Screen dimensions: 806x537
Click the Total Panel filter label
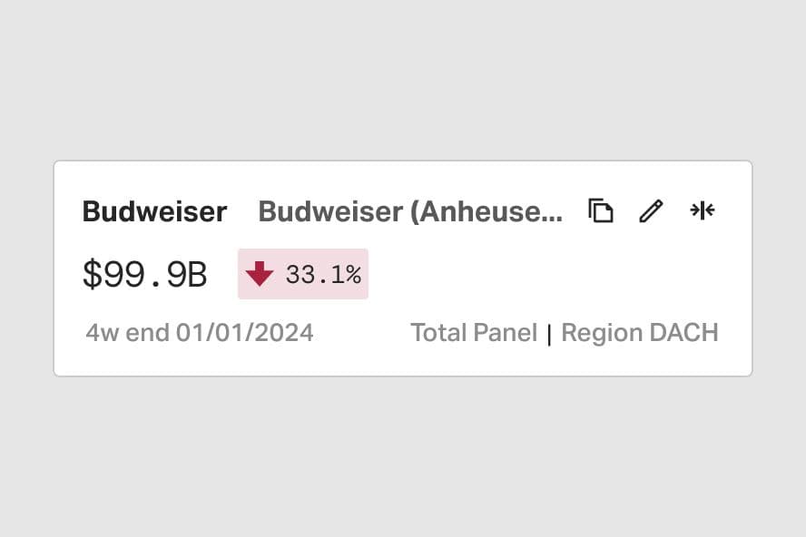point(474,333)
